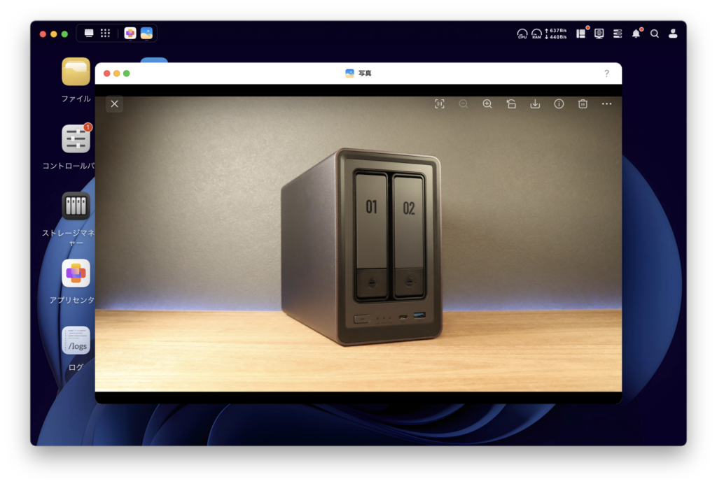Show desktop using the monitor icon in taskbar
This screenshot has width=717, height=486.
(89, 33)
